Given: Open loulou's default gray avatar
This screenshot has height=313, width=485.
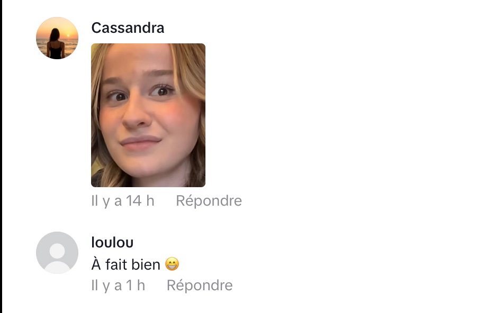Looking at the screenshot, I should (x=57, y=253).
